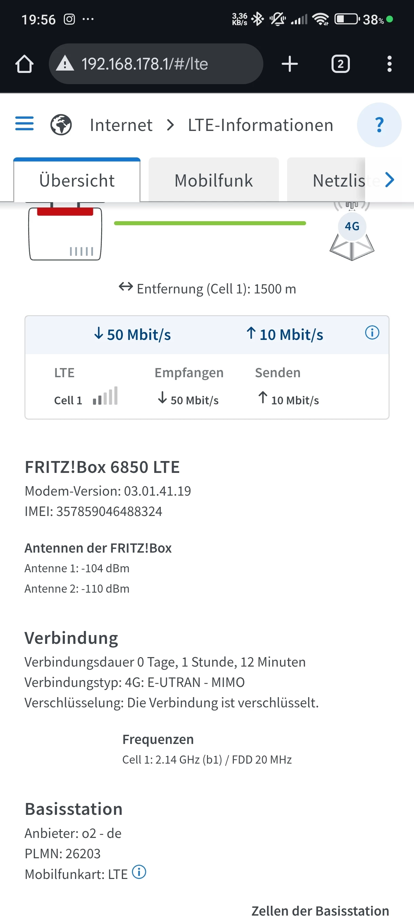Open the help question mark button
Image resolution: width=414 pixels, height=920 pixels.
pos(379,124)
